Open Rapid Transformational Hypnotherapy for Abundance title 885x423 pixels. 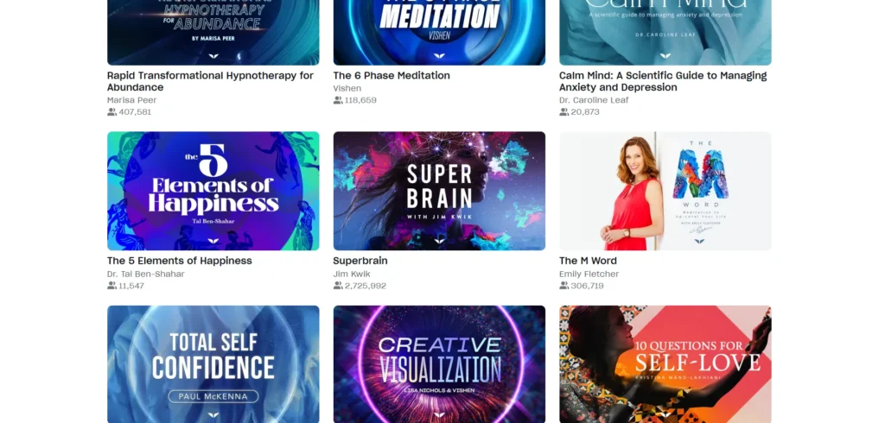click(211, 81)
